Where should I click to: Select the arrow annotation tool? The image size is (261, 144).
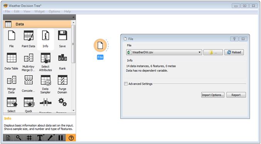(51, 138)
